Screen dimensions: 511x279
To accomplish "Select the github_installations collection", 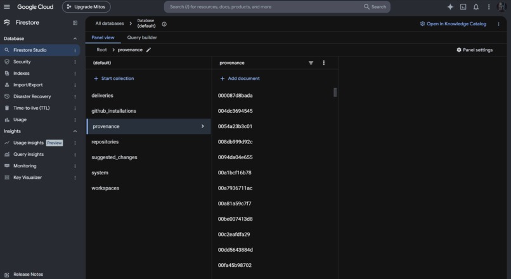I will pos(148,111).
